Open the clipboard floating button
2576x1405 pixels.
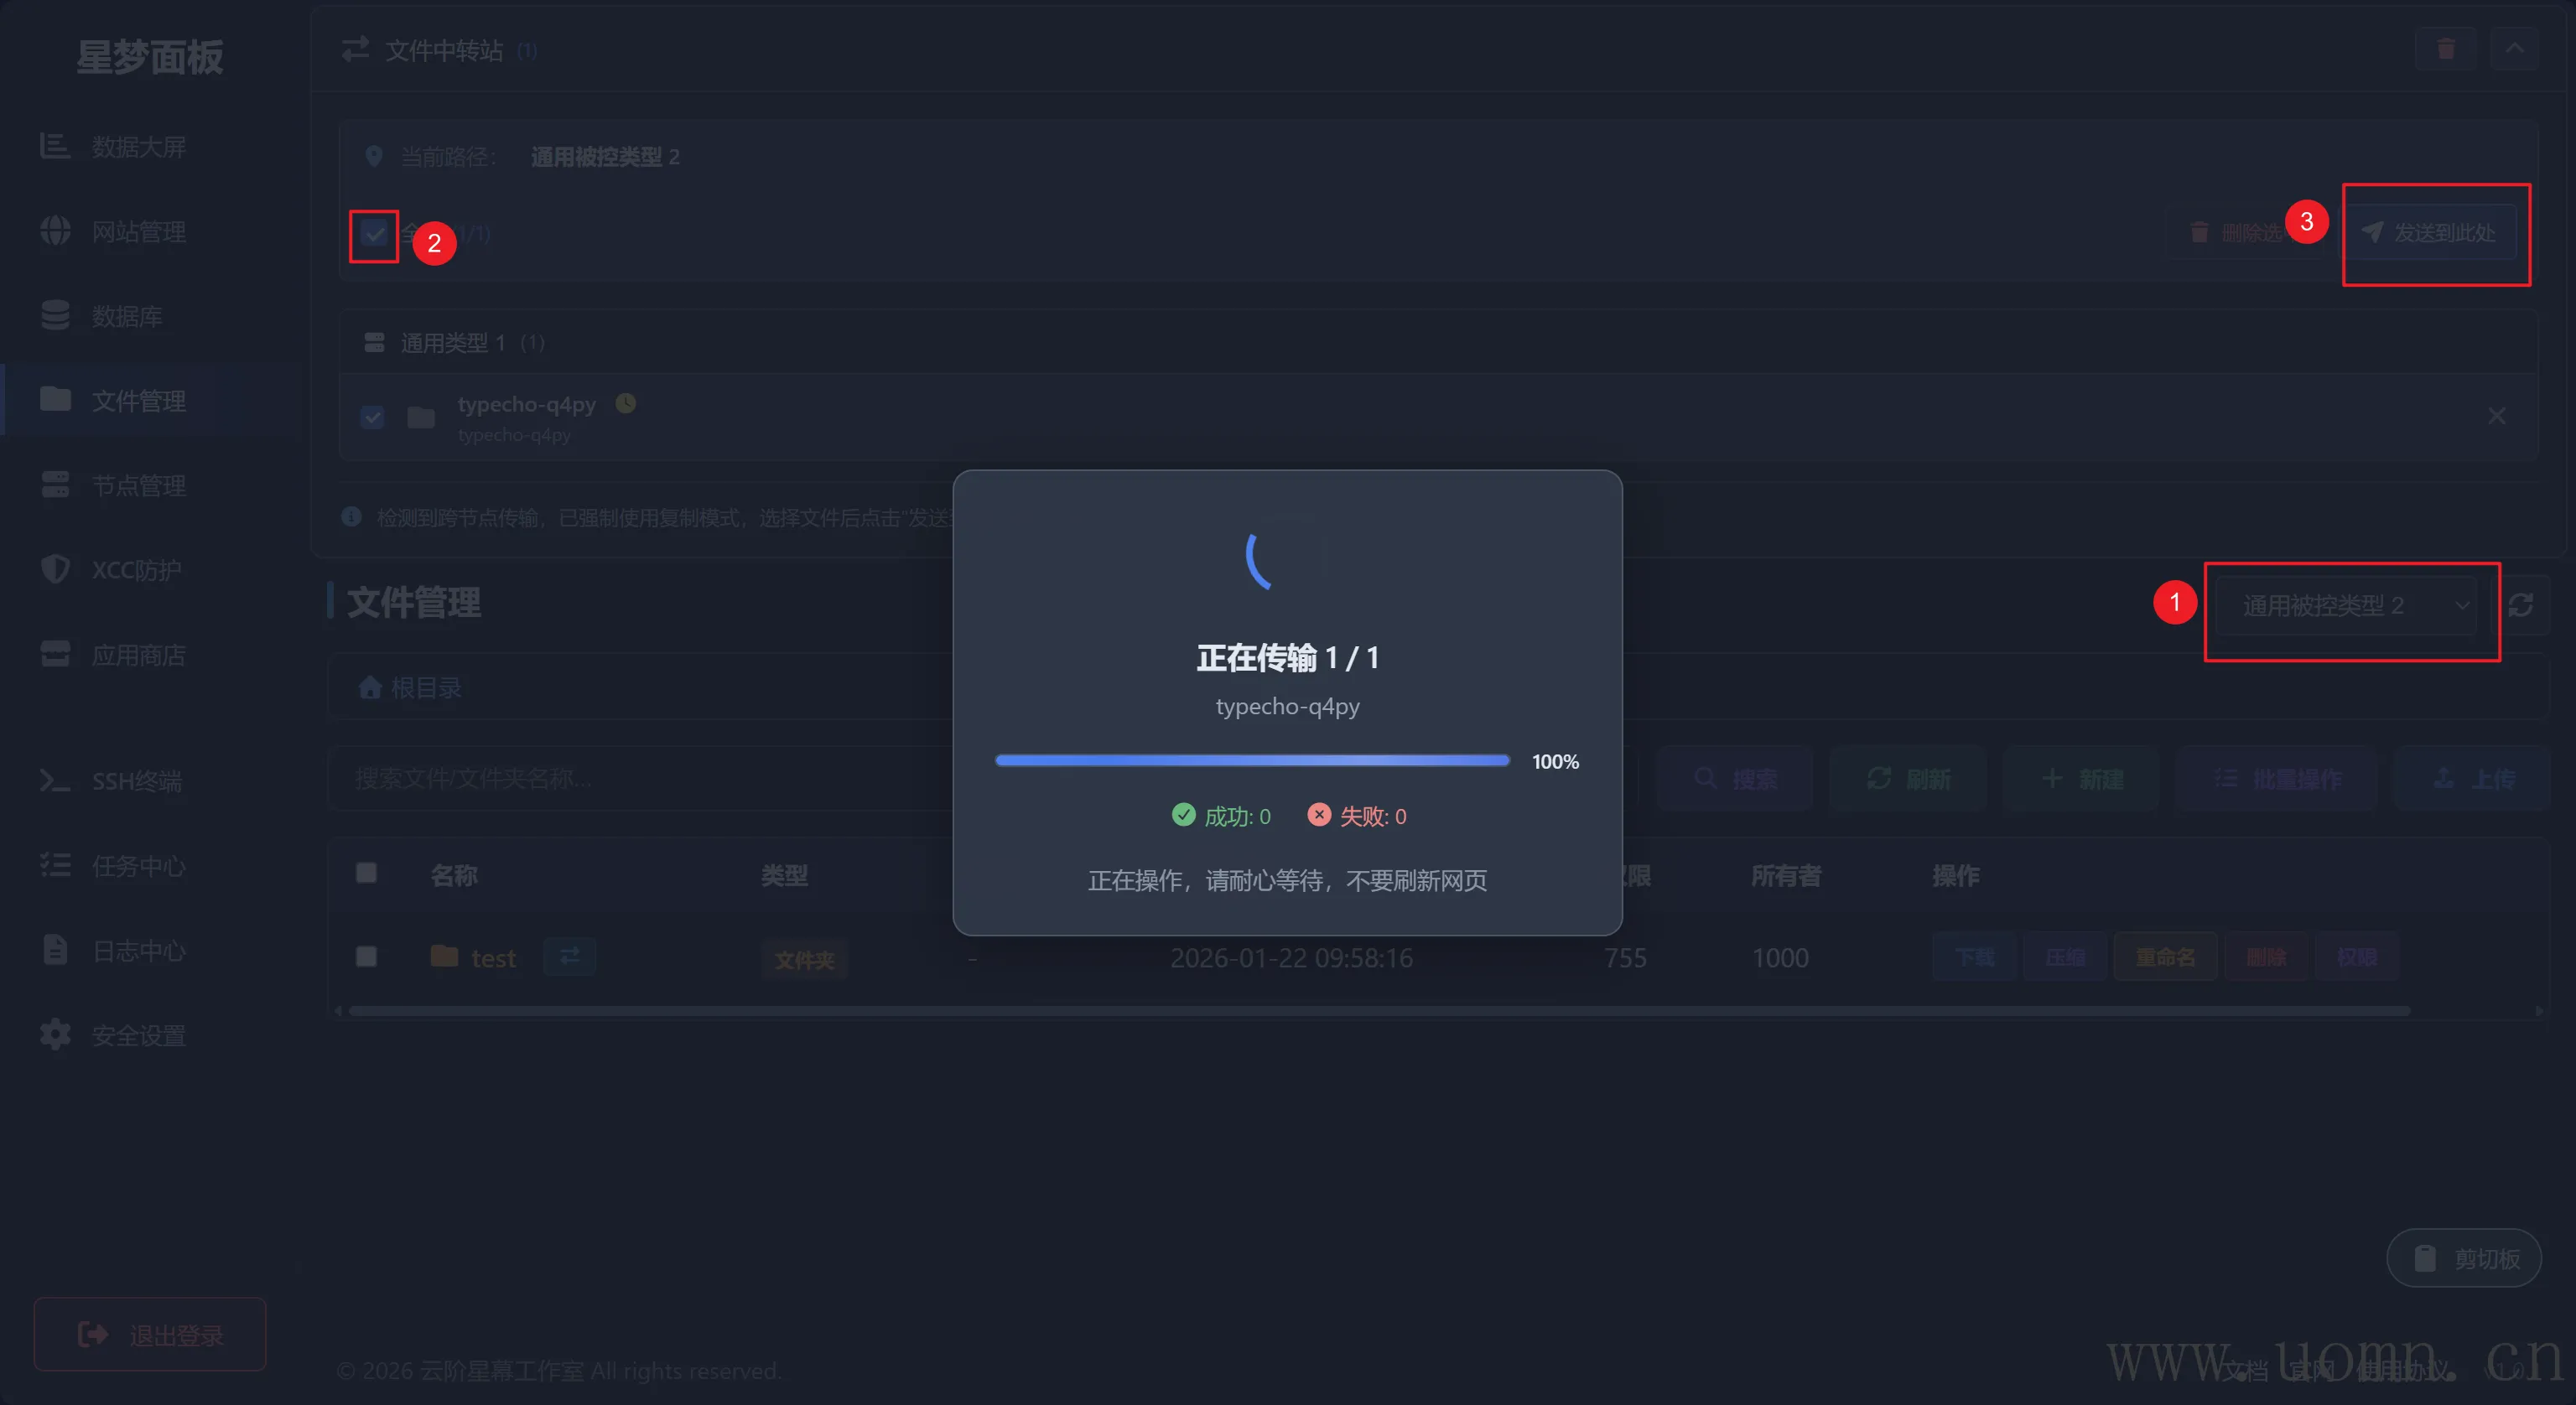[2464, 1258]
